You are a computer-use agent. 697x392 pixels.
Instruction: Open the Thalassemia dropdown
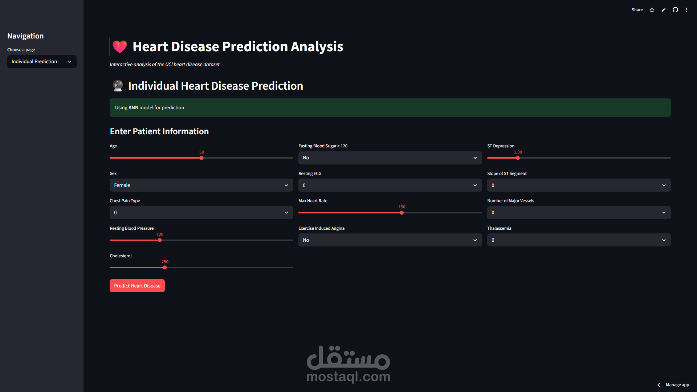click(579, 240)
